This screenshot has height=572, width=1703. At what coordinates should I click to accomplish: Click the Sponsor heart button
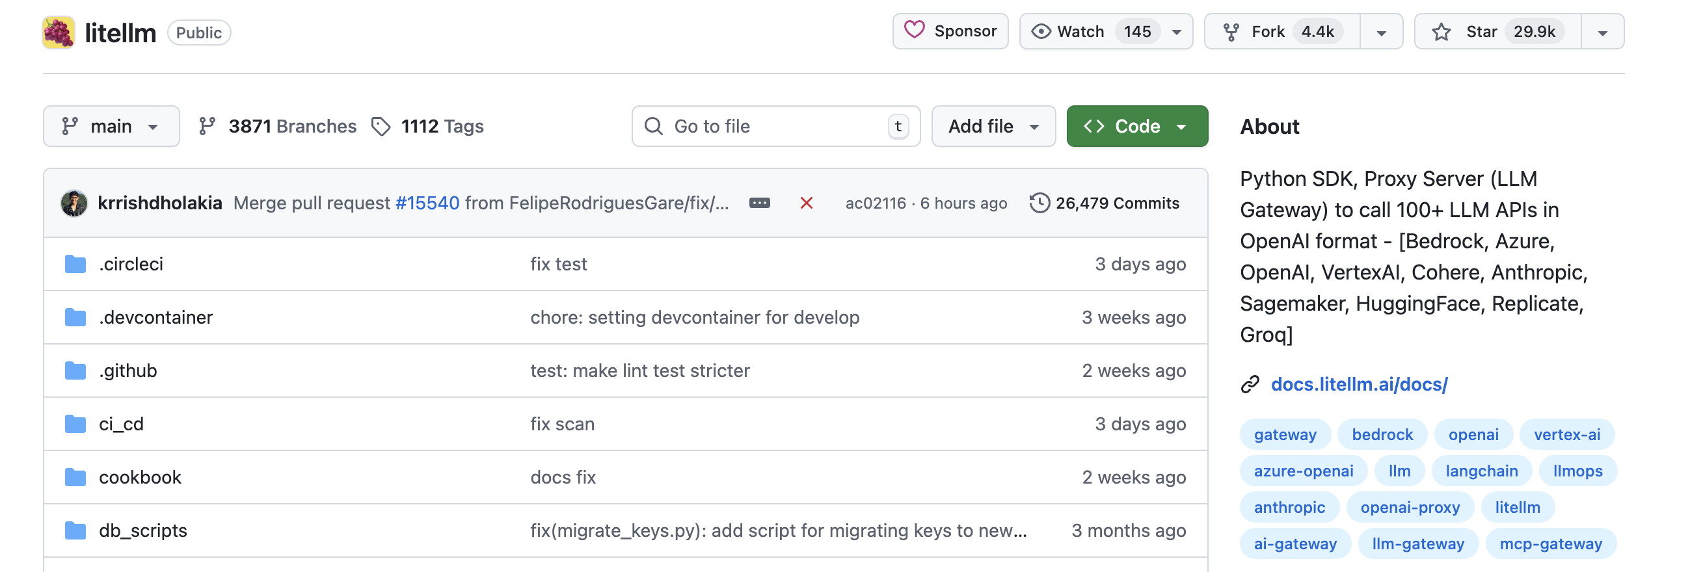click(950, 31)
